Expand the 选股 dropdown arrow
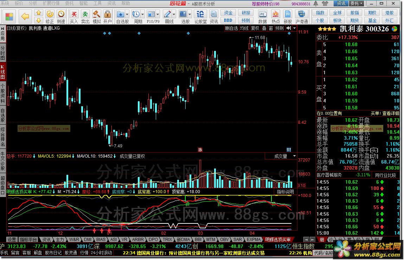The image size is (404, 260). coord(190,14)
